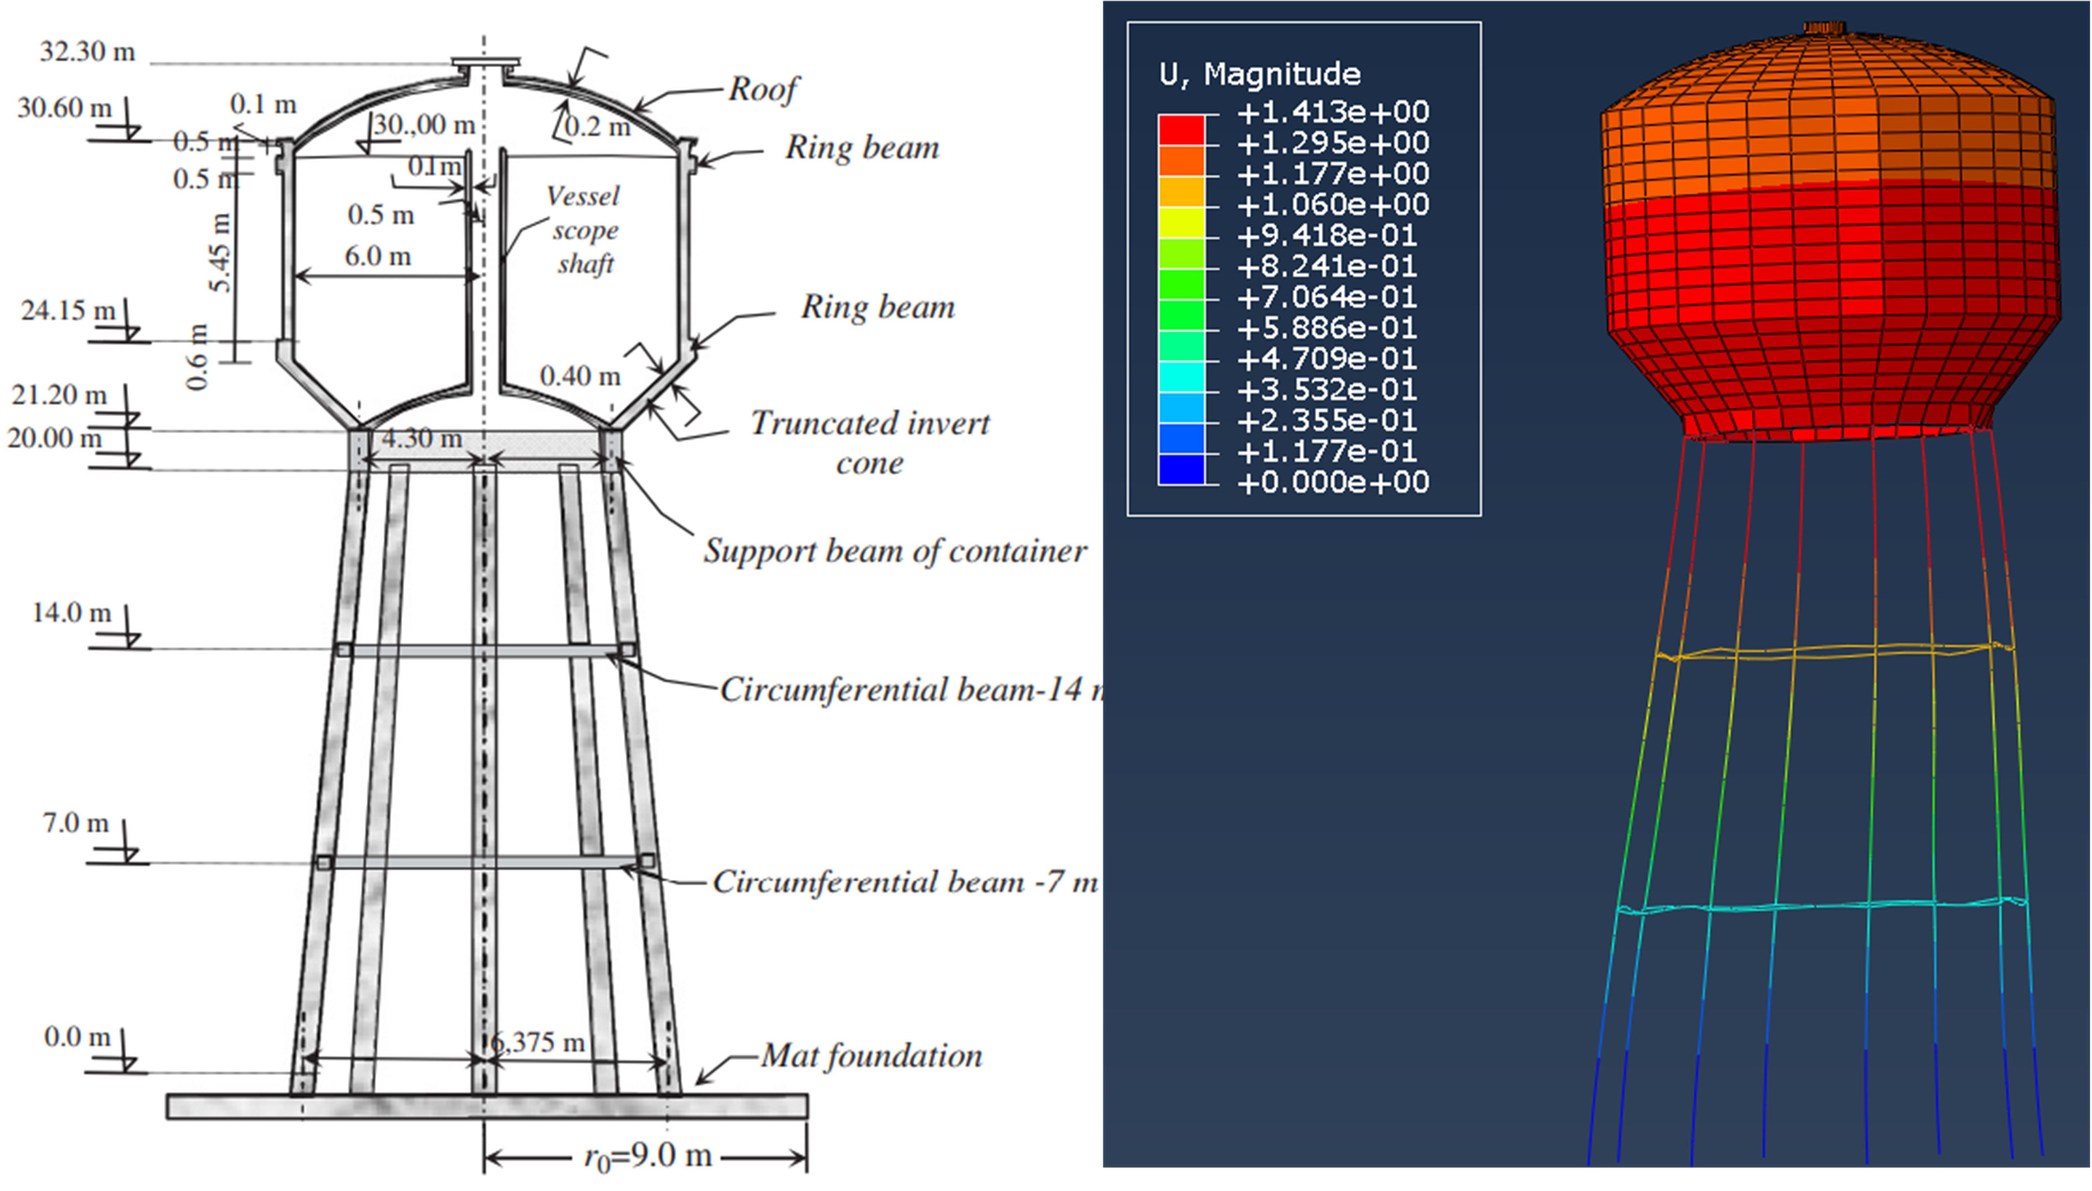Click the red top legend swatch
Image resolution: width=2092 pixels, height=1191 pixels.
pos(1181,129)
